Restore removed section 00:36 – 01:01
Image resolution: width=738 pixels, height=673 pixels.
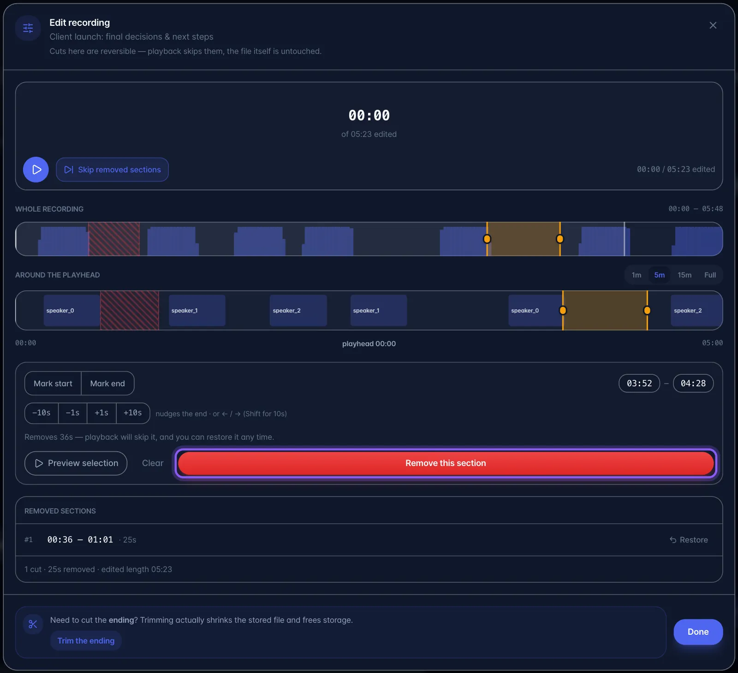(689, 540)
